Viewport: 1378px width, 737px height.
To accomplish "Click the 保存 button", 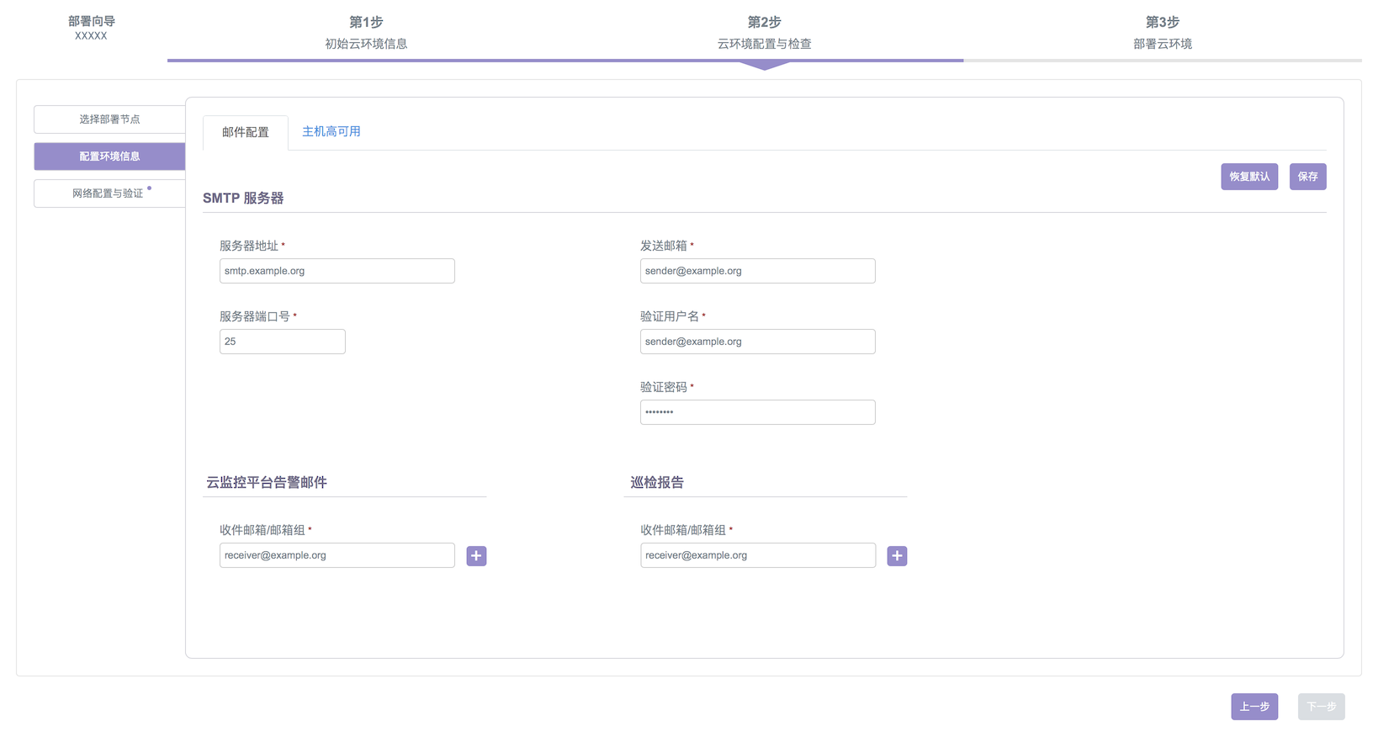I will tap(1307, 177).
